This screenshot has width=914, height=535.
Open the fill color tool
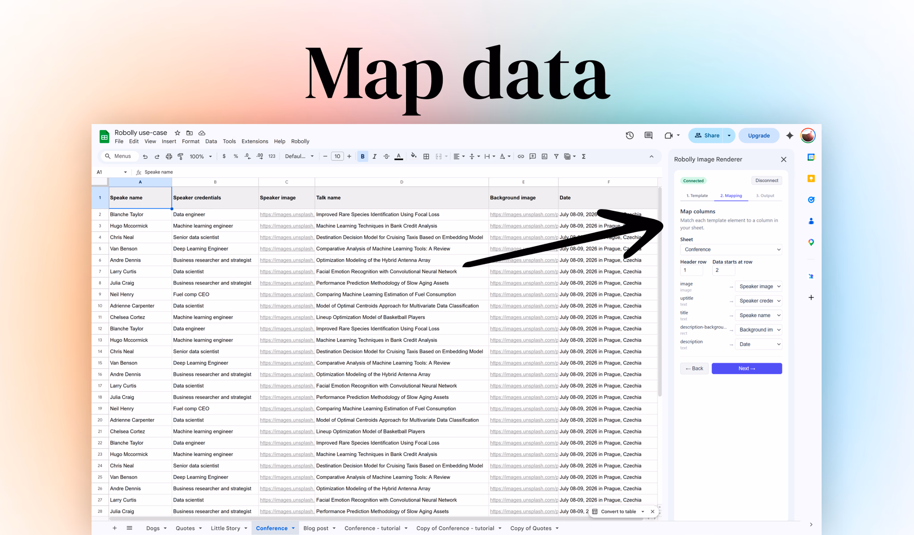(414, 156)
